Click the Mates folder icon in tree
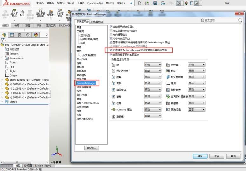The height and width of the screenshot is (171, 246). point(7,102)
